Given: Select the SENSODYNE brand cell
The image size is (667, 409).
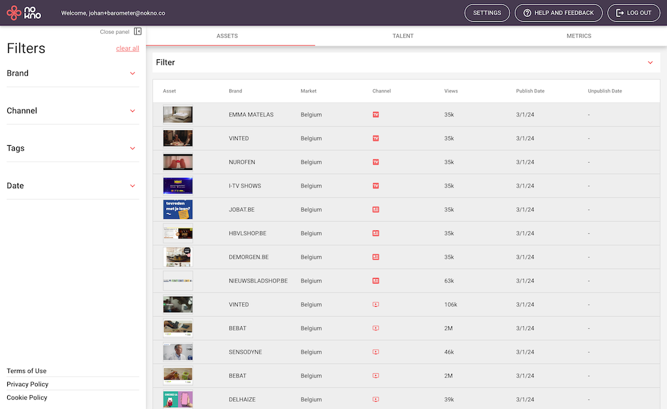Looking at the screenshot, I should click(x=246, y=352).
